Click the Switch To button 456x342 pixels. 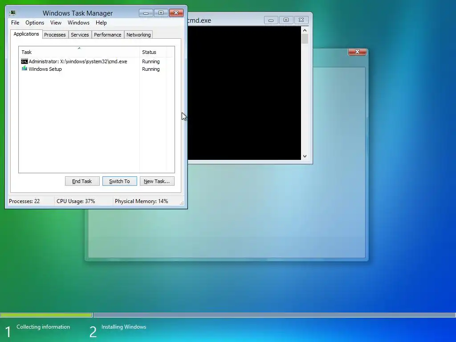pyautogui.click(x=119, y=181)
